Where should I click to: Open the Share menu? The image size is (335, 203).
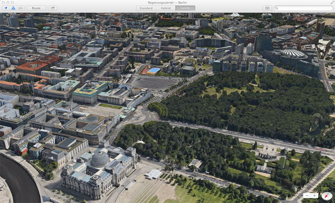click(53, 8)
